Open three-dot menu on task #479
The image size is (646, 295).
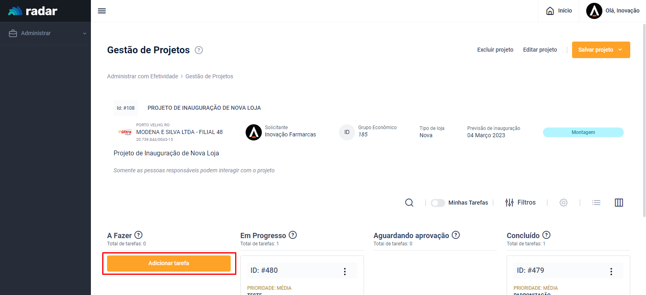611,271
